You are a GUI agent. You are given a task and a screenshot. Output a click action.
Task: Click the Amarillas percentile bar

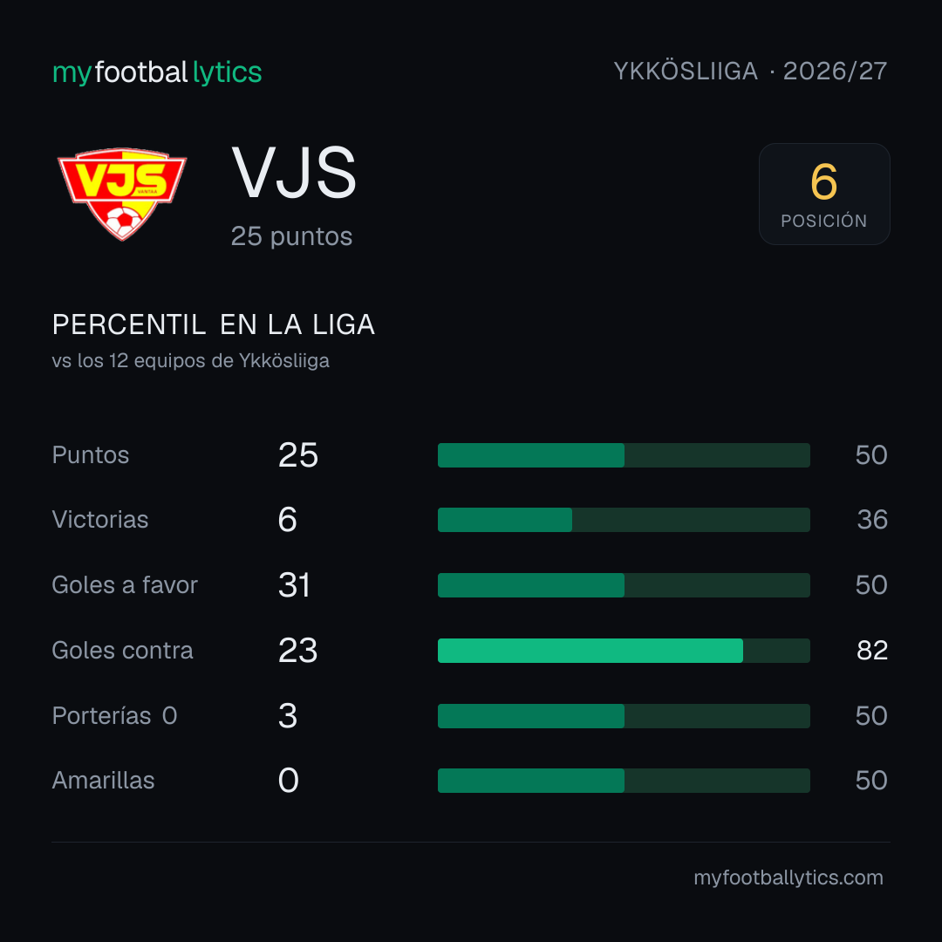(x=624, y=781)
